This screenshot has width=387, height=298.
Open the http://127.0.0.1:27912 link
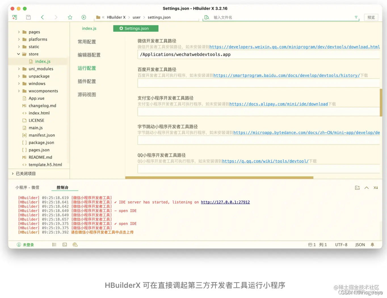point(225,202)
